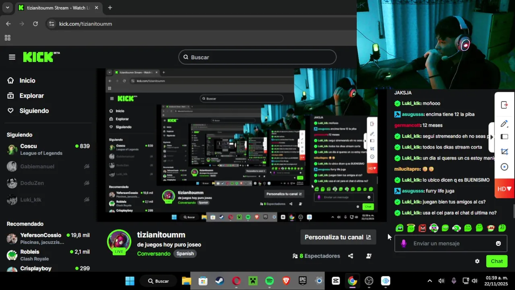This screenshot has width=515, height=290.
Task: Click the Enviar un mensaje input
Action: (x=450, y=243)
